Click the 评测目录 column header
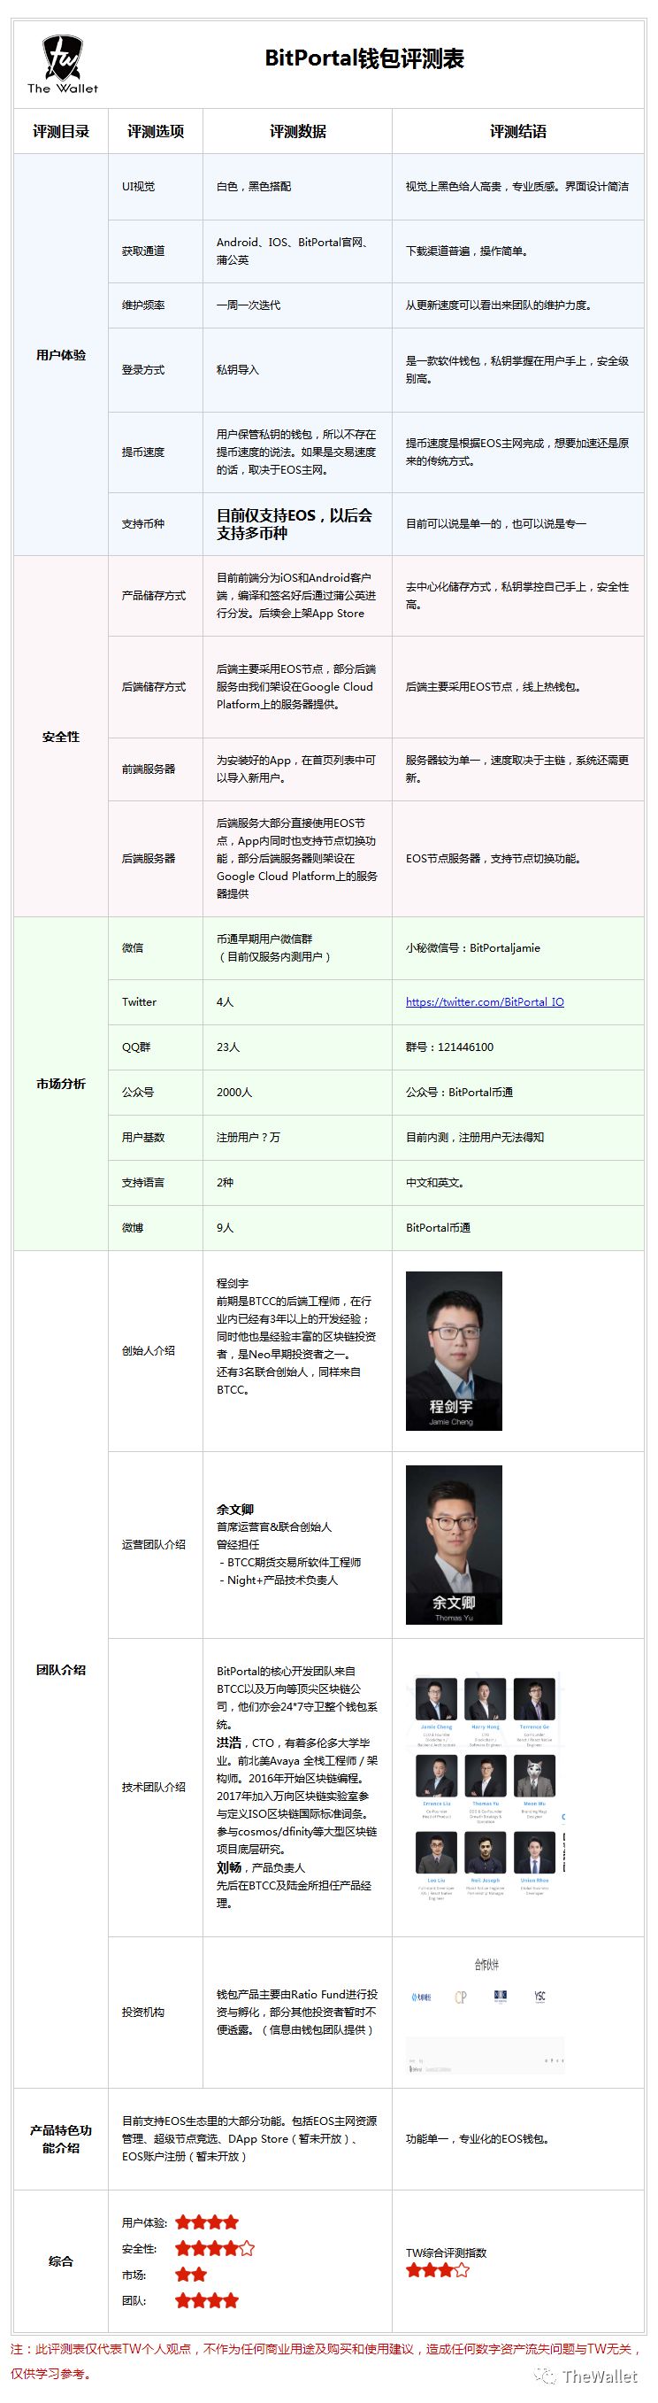658x2403 pixels. 62,132
